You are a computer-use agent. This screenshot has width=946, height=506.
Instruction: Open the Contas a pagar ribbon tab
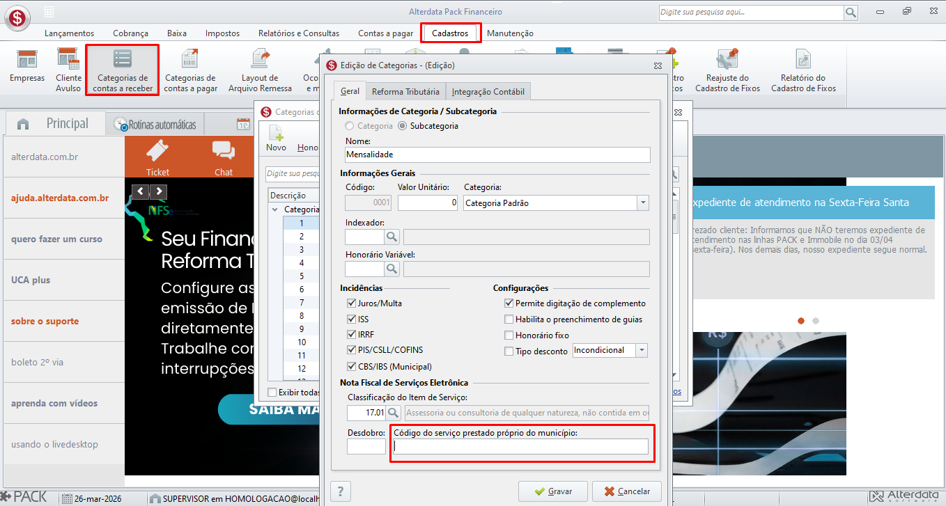coord(385,33)
